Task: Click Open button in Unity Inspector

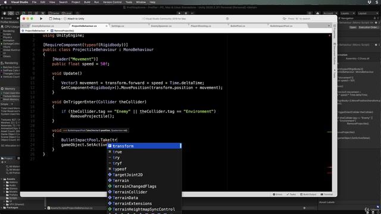Action: pos(353,27)
